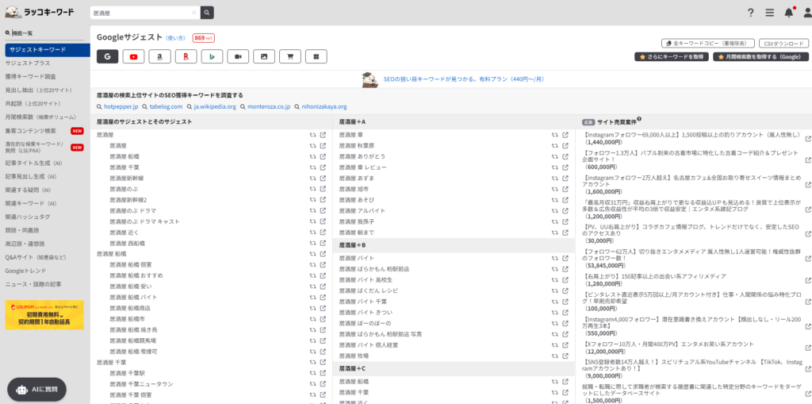Open the ja.wikipedia.org site link

(215, 107)
